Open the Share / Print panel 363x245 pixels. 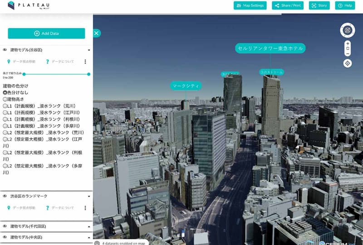point(288,5)
